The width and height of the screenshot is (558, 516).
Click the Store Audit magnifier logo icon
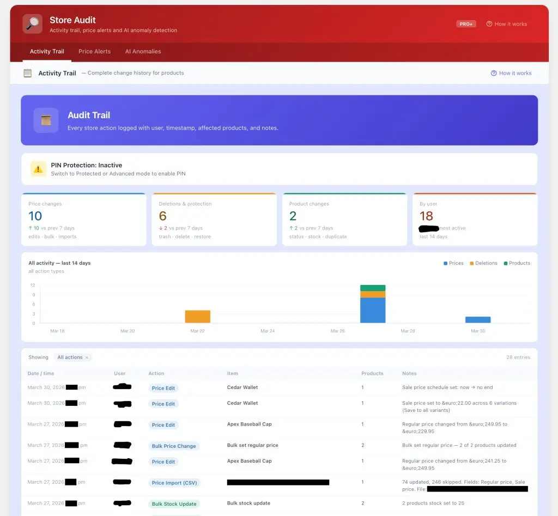tap(33, 24)
